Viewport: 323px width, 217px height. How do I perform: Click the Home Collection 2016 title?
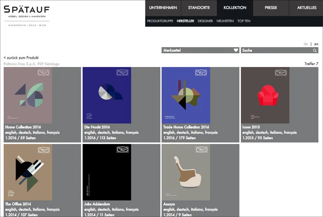[23, 127]
